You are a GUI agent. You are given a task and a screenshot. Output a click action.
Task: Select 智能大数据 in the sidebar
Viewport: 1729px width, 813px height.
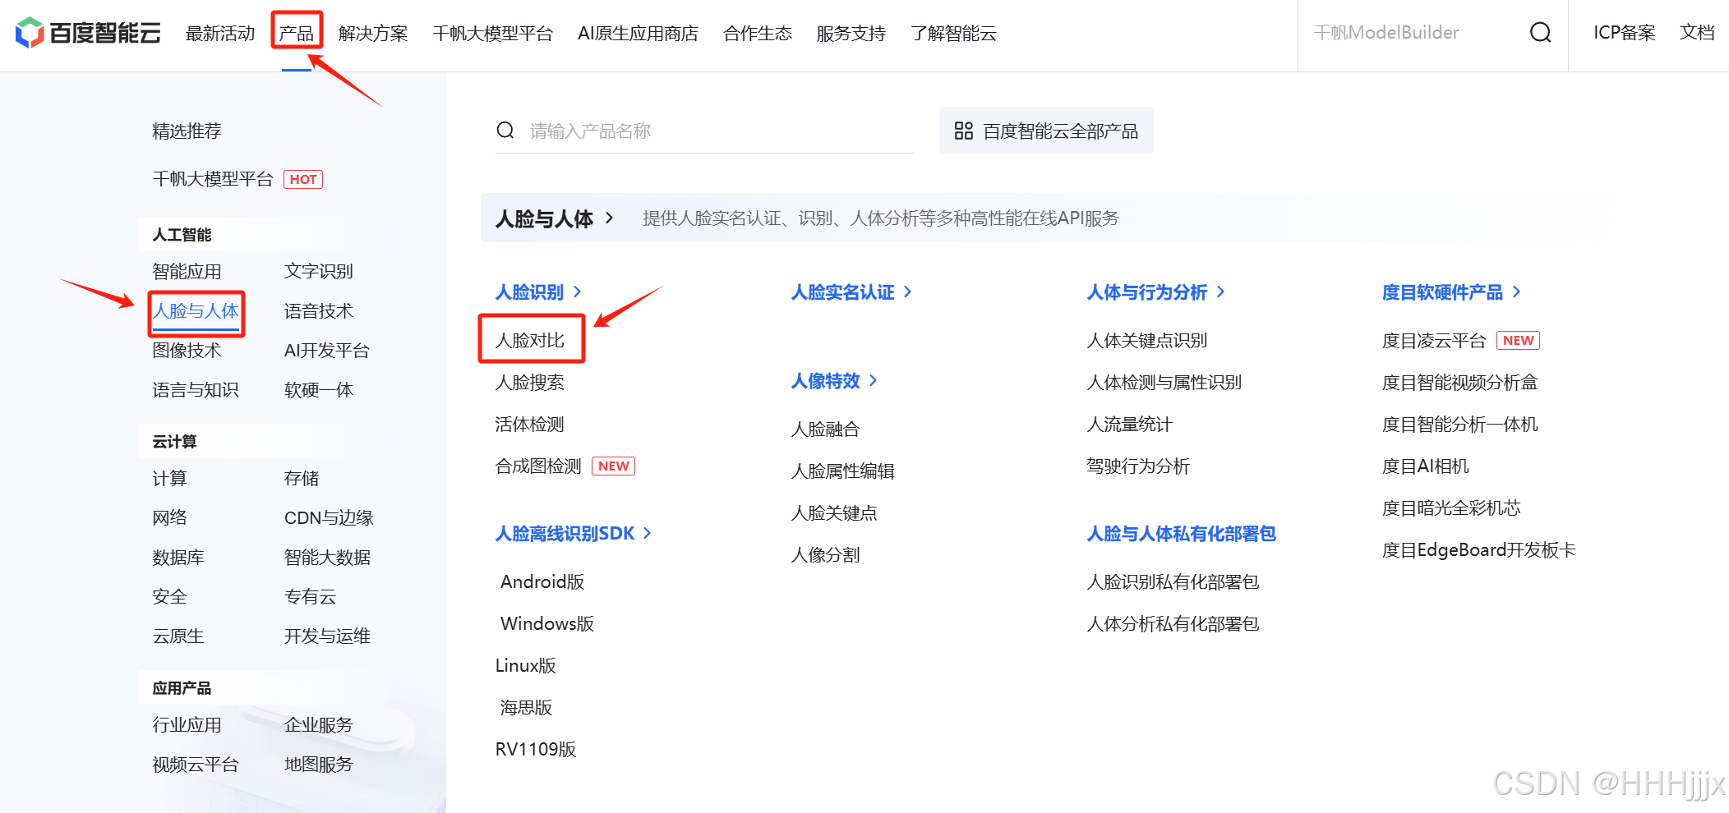327,558
